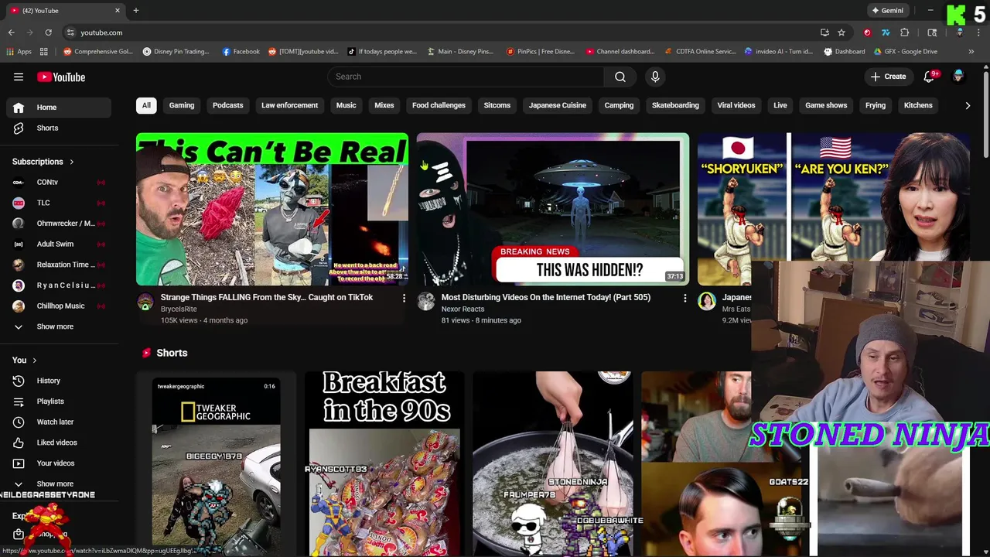This screenshot has height=557, width=990.
Task: Expand the Subscriptions section header
Action: coord(43,162)
